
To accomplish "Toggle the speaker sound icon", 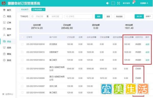I will point(107,3).
